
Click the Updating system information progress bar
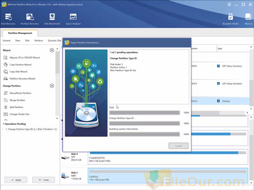point(144,134)
